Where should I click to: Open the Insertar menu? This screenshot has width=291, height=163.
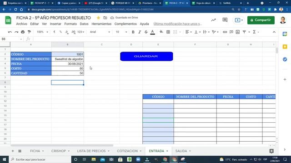click(x=55, y=24)
